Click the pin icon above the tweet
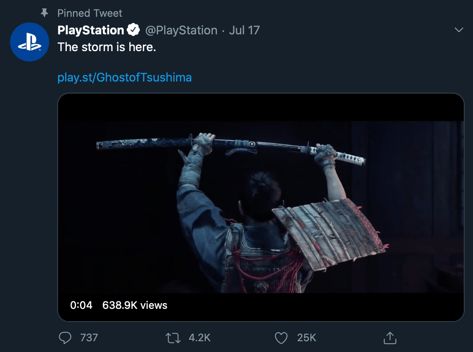The width and height of the screenshot is (473, 352). click(x=45, y=13)
